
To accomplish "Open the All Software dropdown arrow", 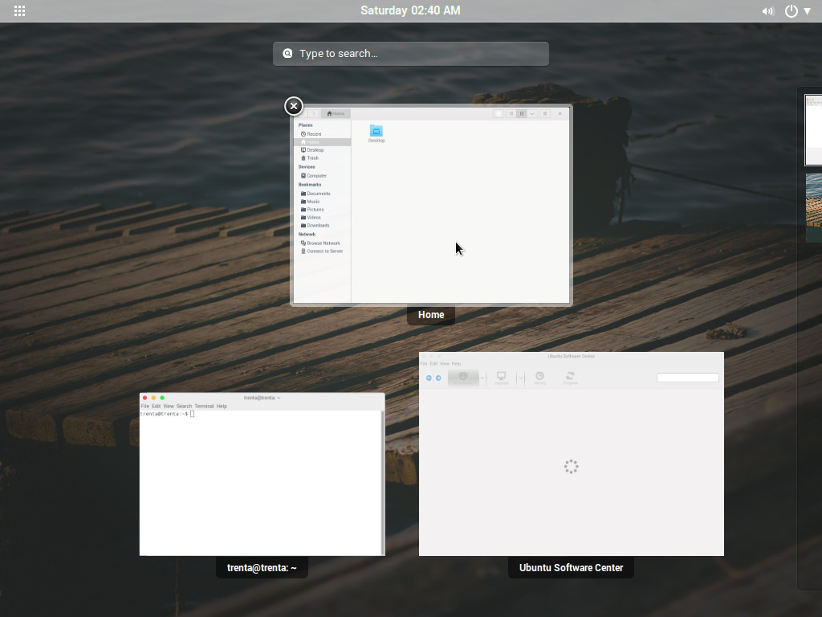I will 482,378.
